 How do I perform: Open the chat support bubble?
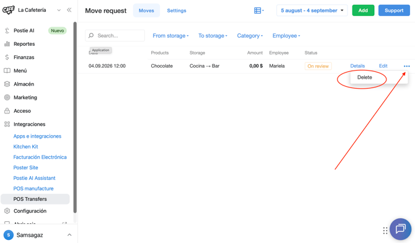pos(400,229)
